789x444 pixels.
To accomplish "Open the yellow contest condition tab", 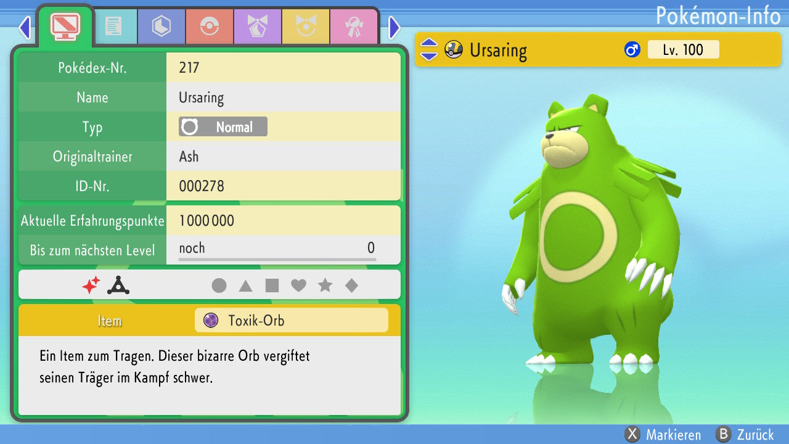I will tap(306, 27).
